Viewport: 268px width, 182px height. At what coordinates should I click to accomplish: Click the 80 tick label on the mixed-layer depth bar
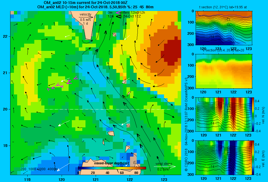point(136,173)
